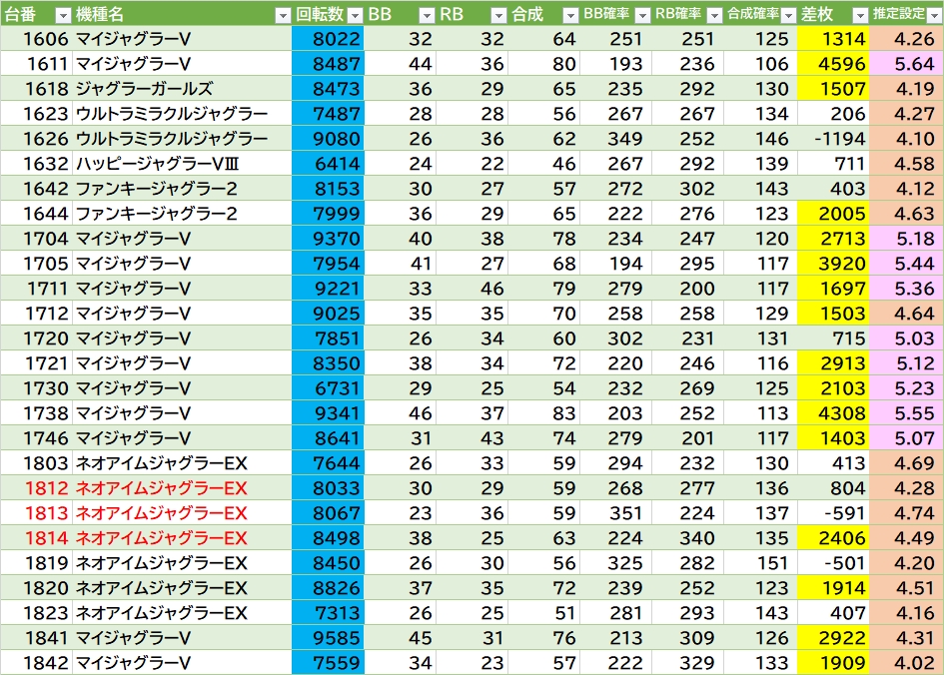Select the blue 回転数 cell showing 9585
The image size is (944, 675).
tap(329, 638)
